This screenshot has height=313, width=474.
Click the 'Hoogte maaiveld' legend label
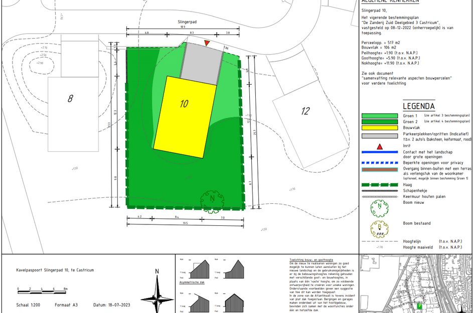point(418,247)
